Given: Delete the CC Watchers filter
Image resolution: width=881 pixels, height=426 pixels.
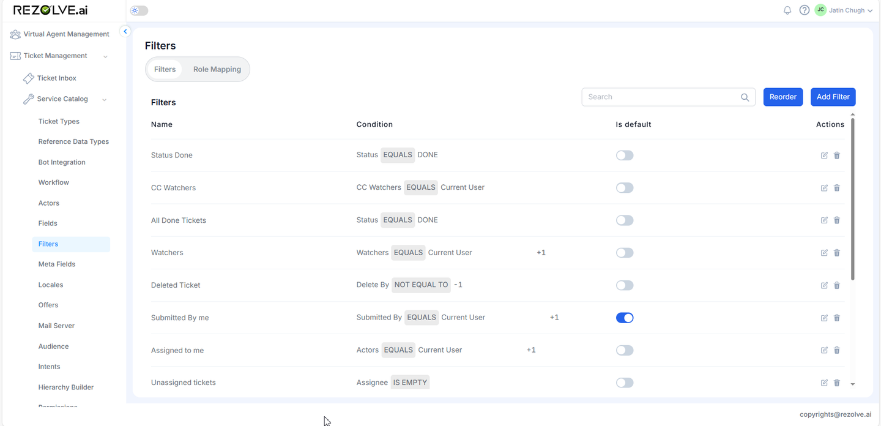Looking at the screenshot, I should (x=837, y=188).
